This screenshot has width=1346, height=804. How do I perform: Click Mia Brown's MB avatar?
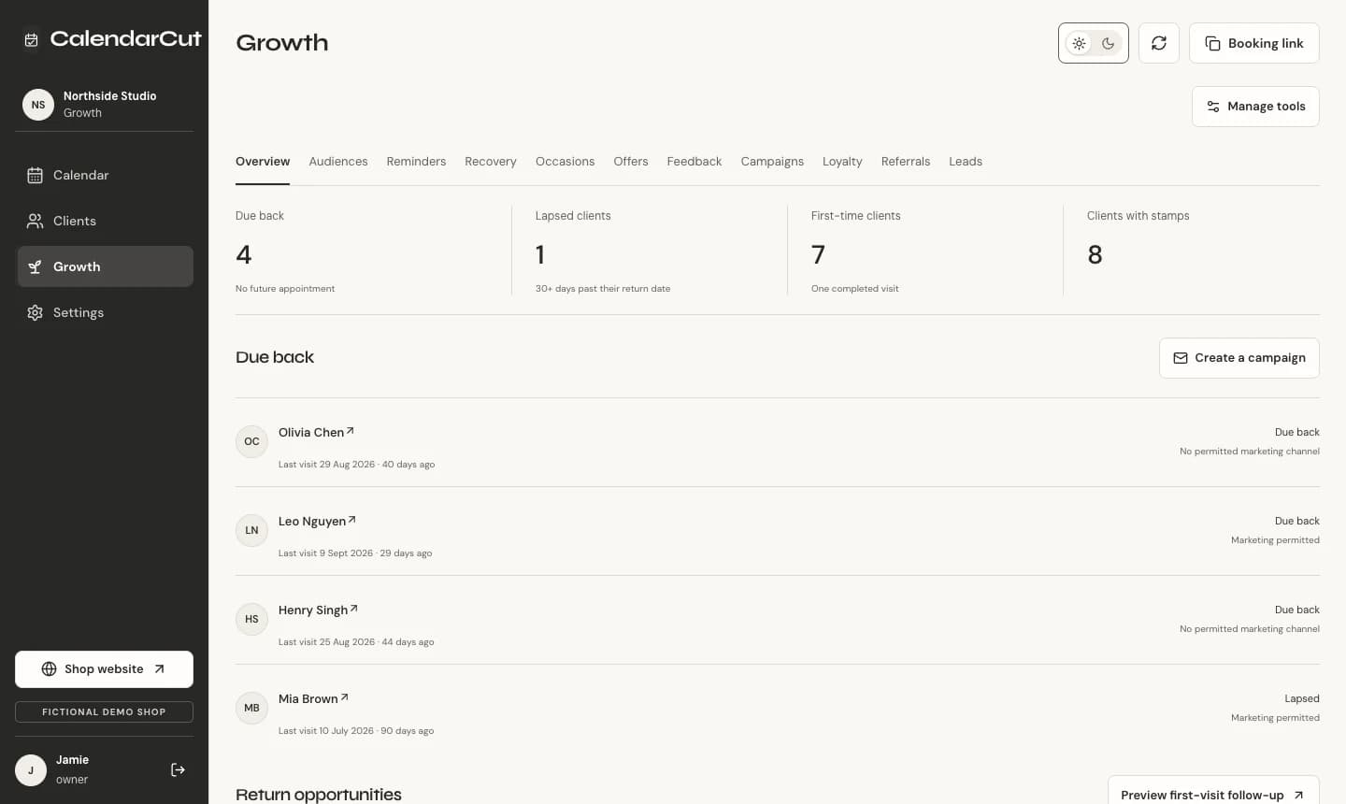[251, 708]
